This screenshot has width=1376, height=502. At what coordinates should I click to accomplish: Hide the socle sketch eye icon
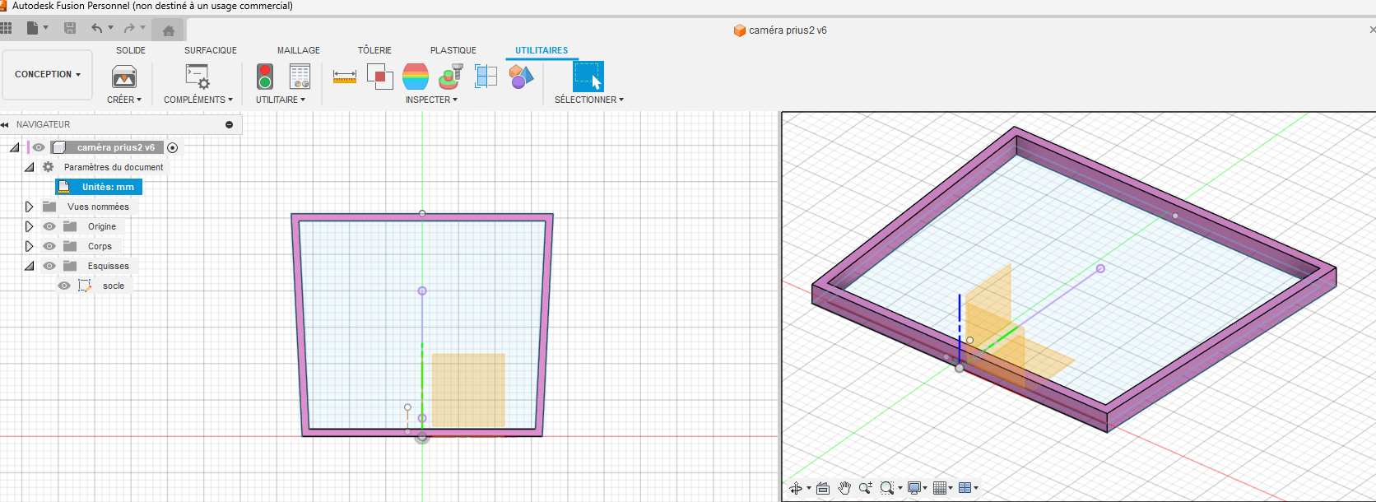click(x=64, y=286)
